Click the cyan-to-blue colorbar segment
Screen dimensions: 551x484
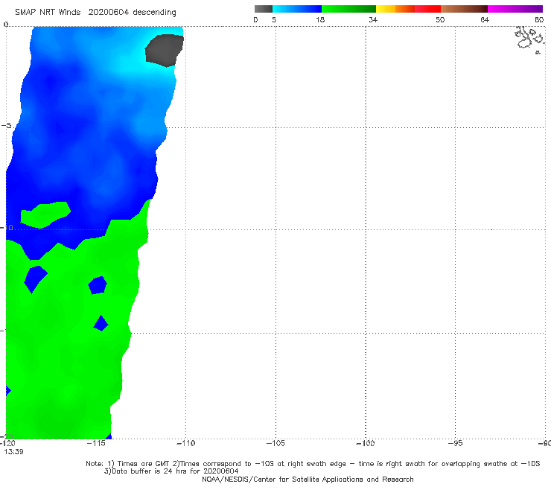pyautogui.click(x=297, y=9)
